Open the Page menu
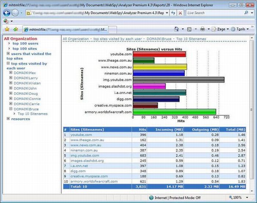 click(220, 29)
